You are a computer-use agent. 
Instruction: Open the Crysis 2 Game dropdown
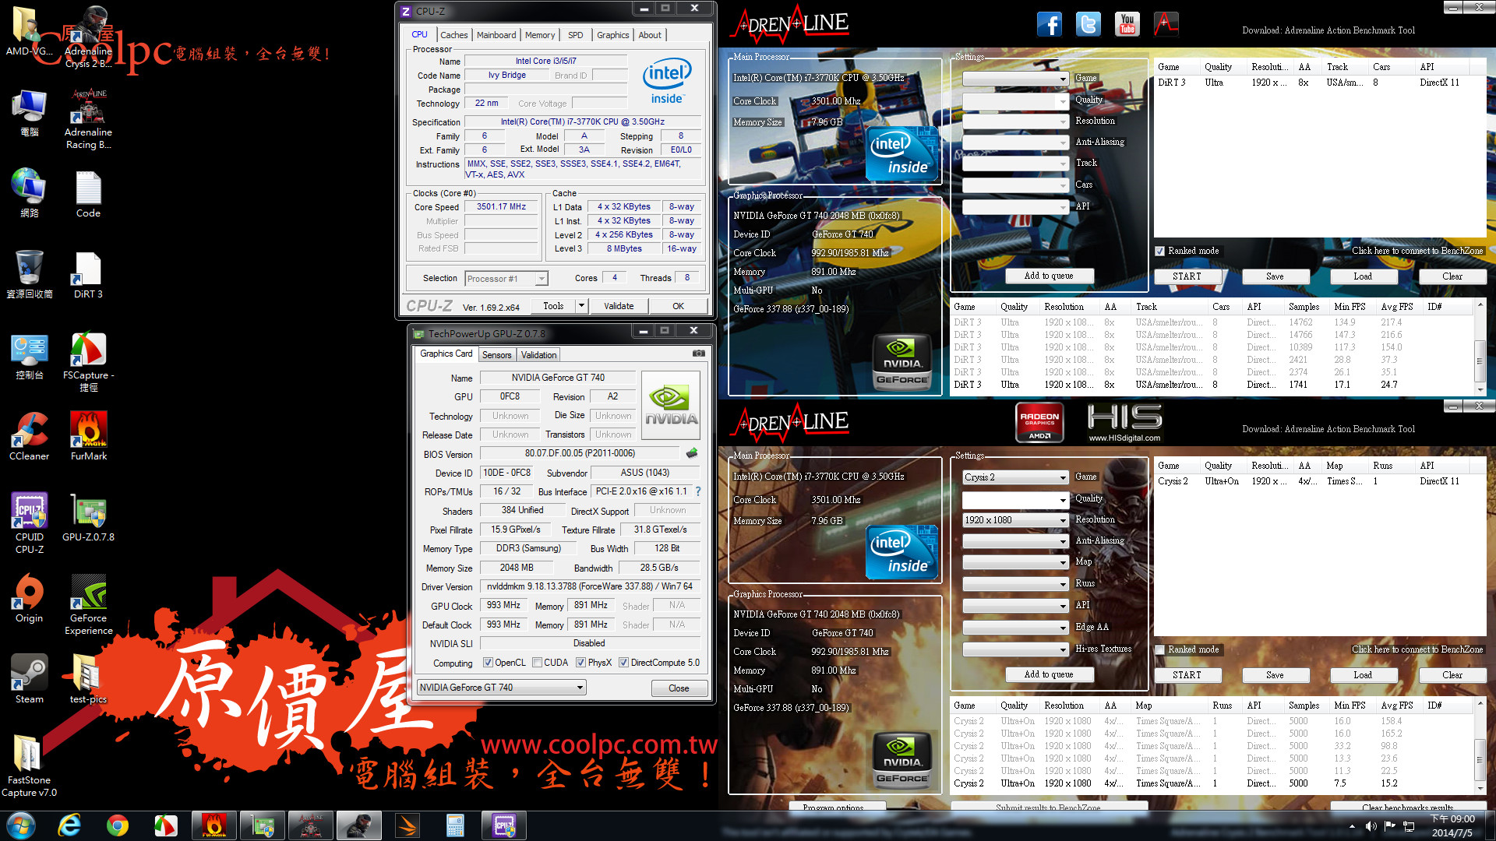click(1016, 477)
